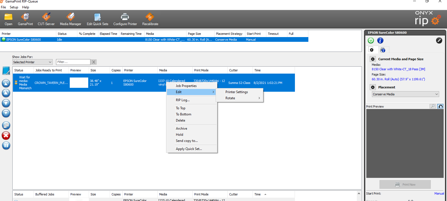Viewport: 447px width, 201px height.
Task: Open the Conserve Media placement dropdown
Action: [406, 94]
